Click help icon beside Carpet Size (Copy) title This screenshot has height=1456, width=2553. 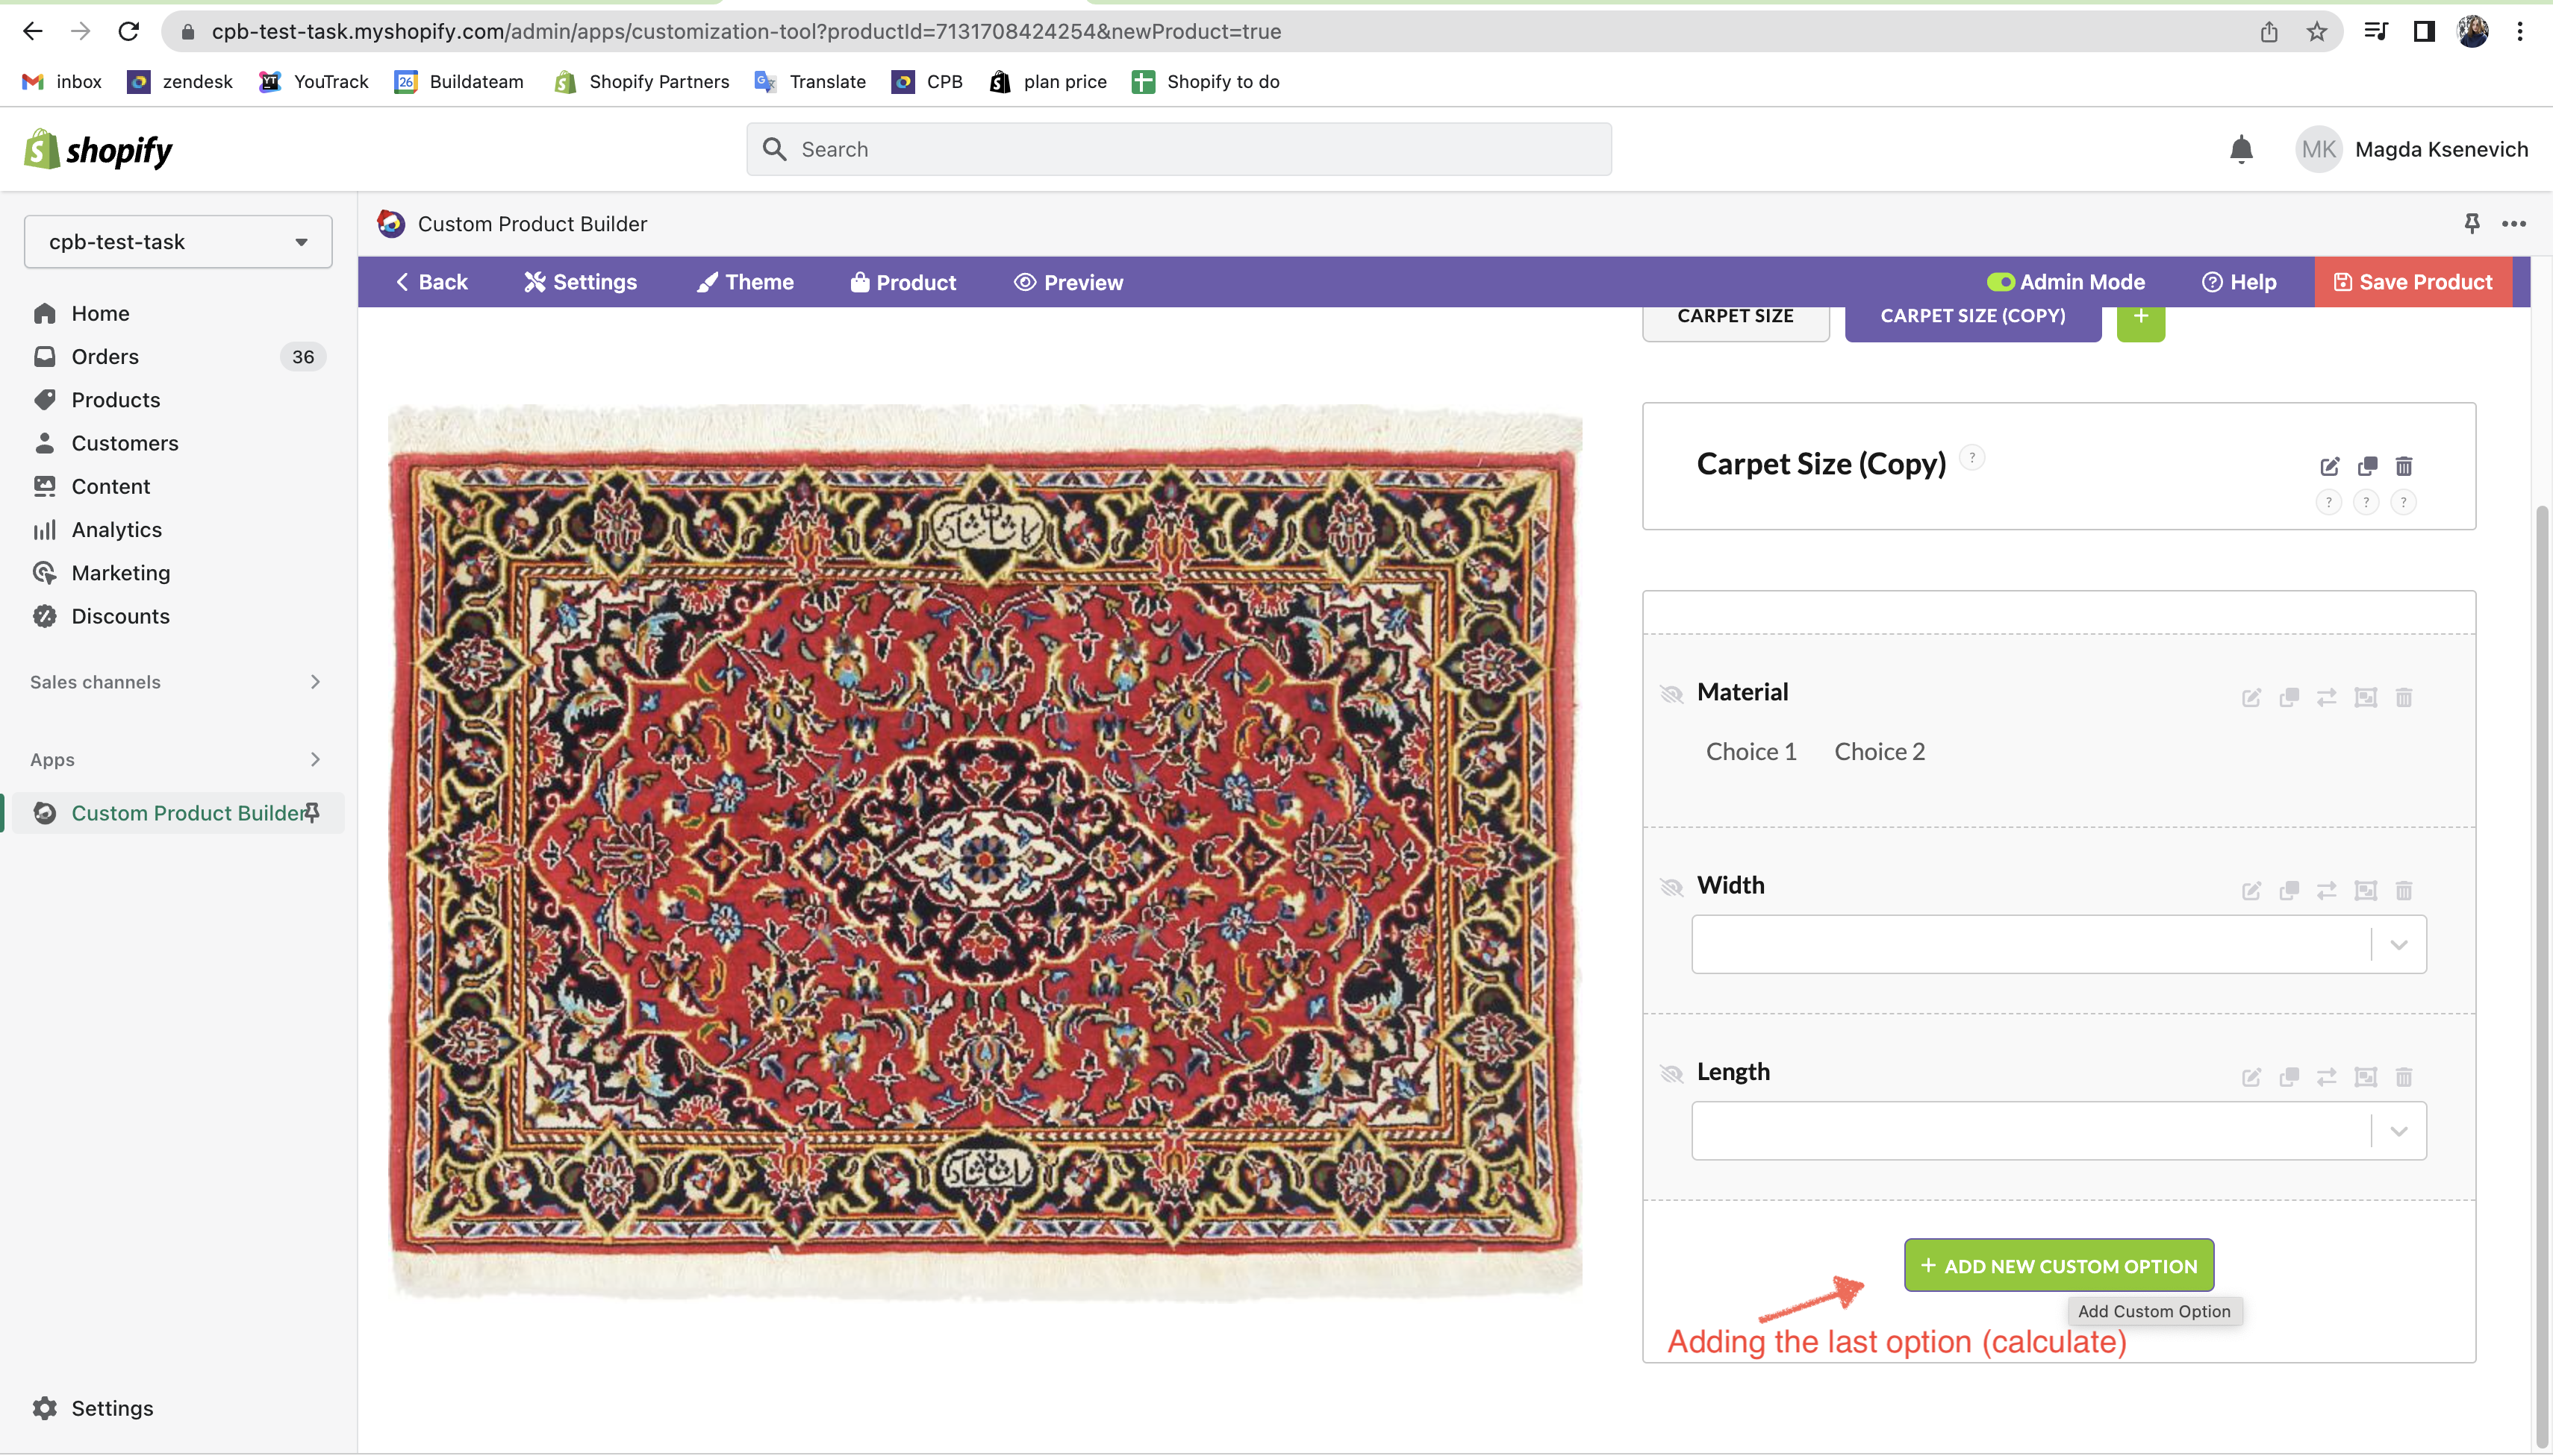click(1971, 457)
